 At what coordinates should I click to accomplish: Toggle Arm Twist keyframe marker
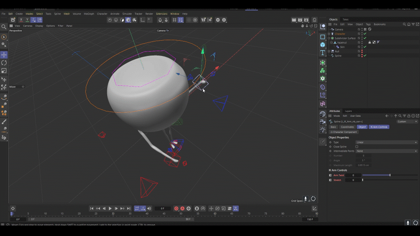point(330,175)
